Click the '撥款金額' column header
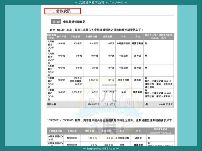 89,131
